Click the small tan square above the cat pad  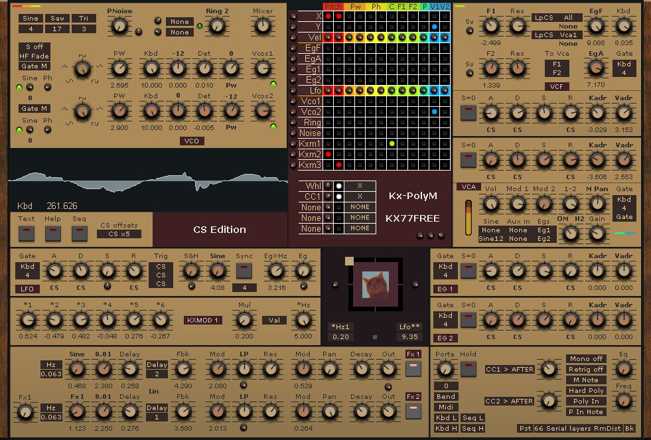click(349, 261)
